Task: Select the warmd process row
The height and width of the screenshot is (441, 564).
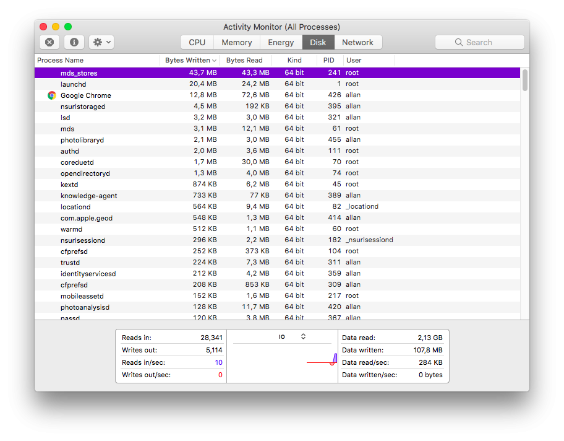Action: [277, 229]
